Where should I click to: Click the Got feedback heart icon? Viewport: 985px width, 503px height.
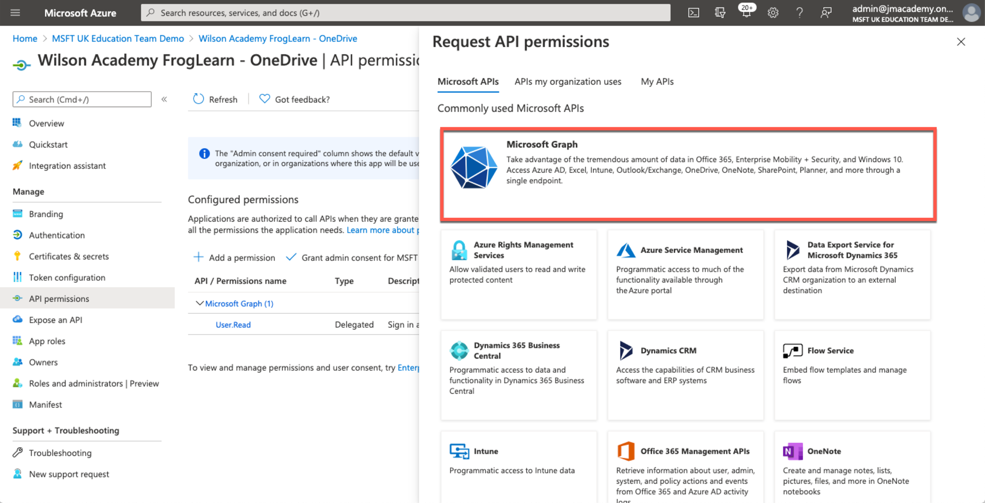pos(264,99)
